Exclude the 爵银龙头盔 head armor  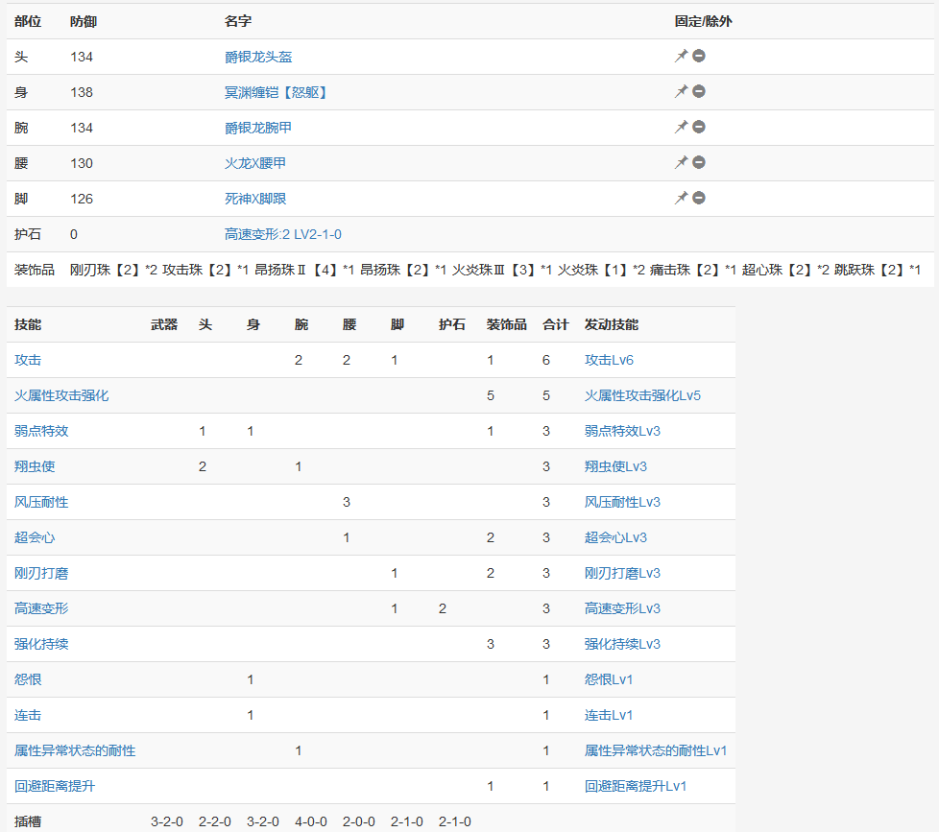(x=699, y=57)
